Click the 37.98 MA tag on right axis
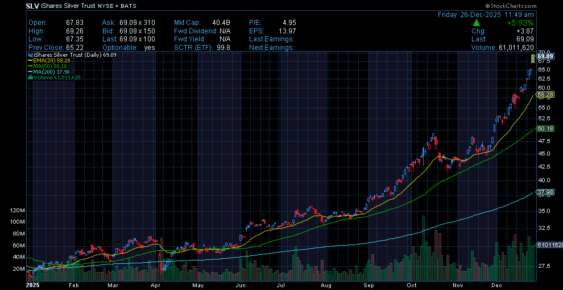Image resolution: width=563 pixels, height=290 pixels. 545,192
